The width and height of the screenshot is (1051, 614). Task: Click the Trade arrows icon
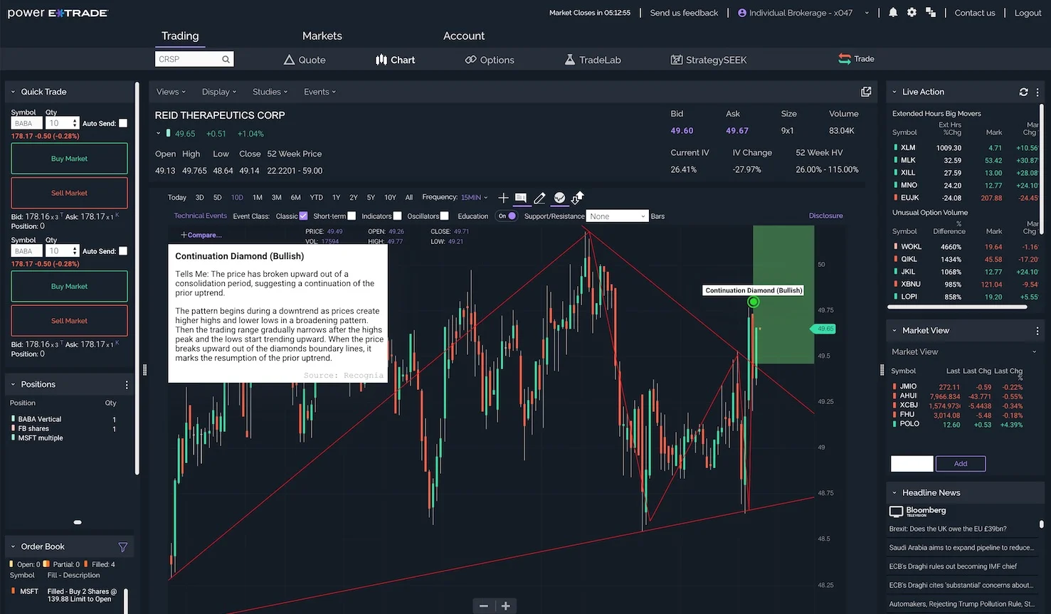pyautogui.click(x=845, y=59)
